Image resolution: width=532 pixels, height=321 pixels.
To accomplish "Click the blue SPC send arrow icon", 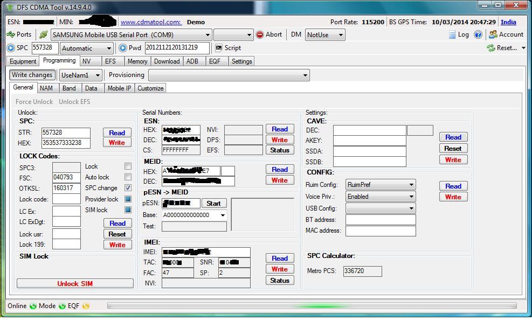I will tap(11, 48).
